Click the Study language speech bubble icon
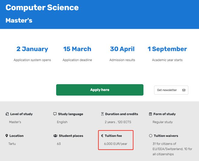This screenshot has width=199, height=161. [55, 114]
